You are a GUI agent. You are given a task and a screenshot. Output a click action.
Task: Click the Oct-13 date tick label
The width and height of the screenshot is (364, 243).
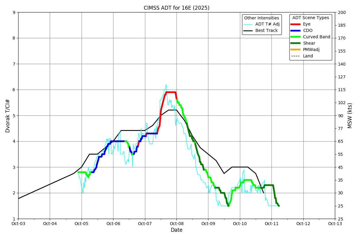(335, 224)
